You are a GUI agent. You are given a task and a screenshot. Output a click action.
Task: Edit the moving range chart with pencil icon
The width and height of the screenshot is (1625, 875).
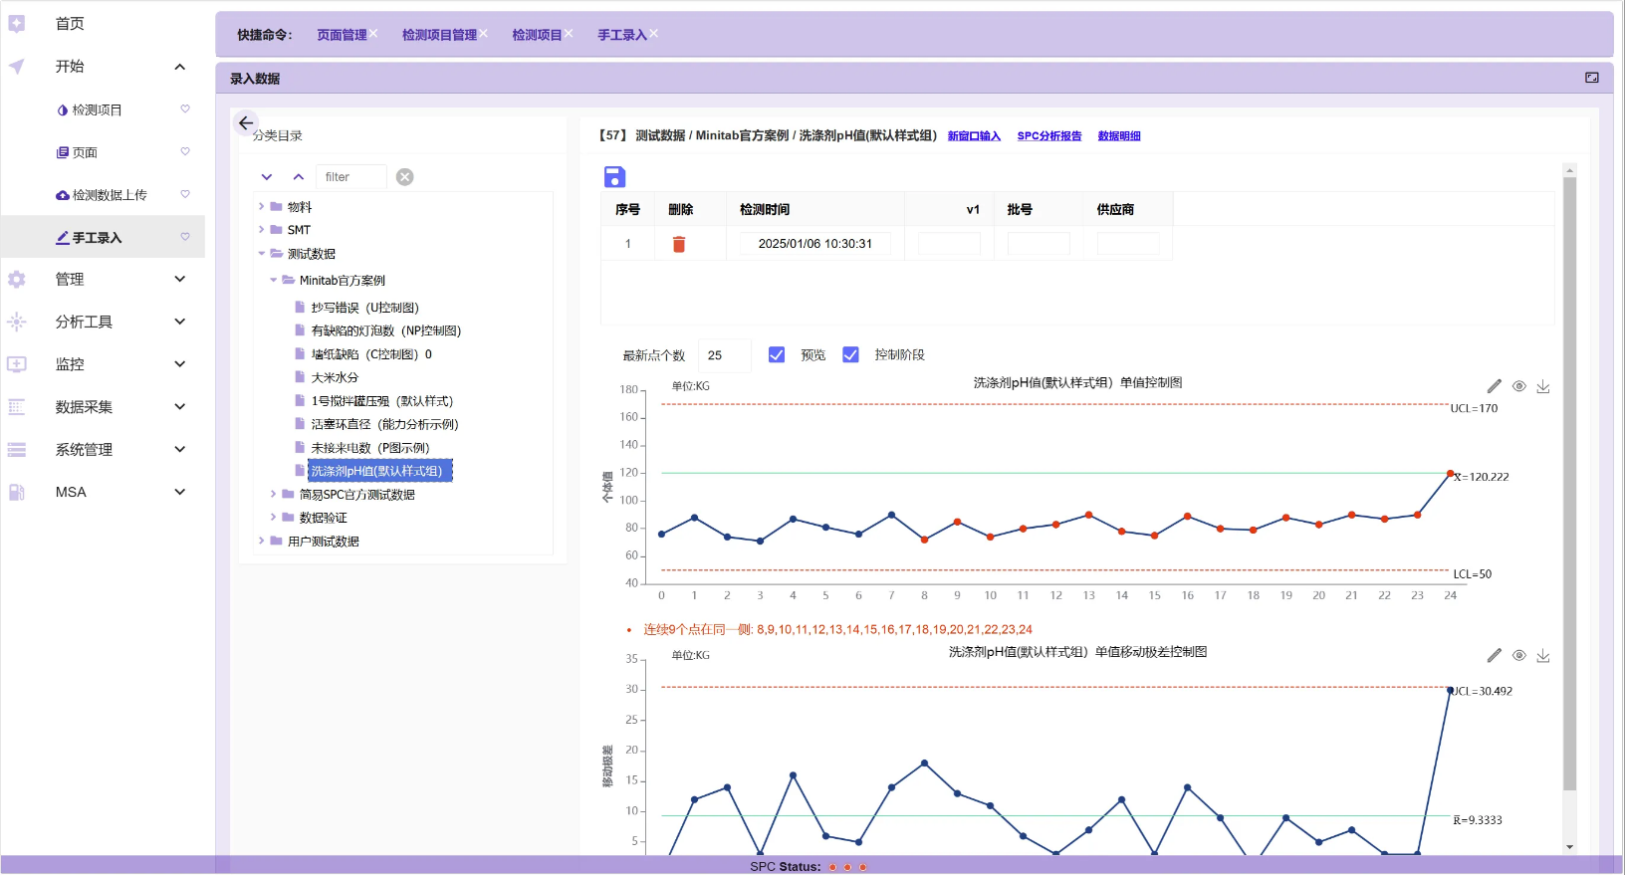pos(1494,655)
